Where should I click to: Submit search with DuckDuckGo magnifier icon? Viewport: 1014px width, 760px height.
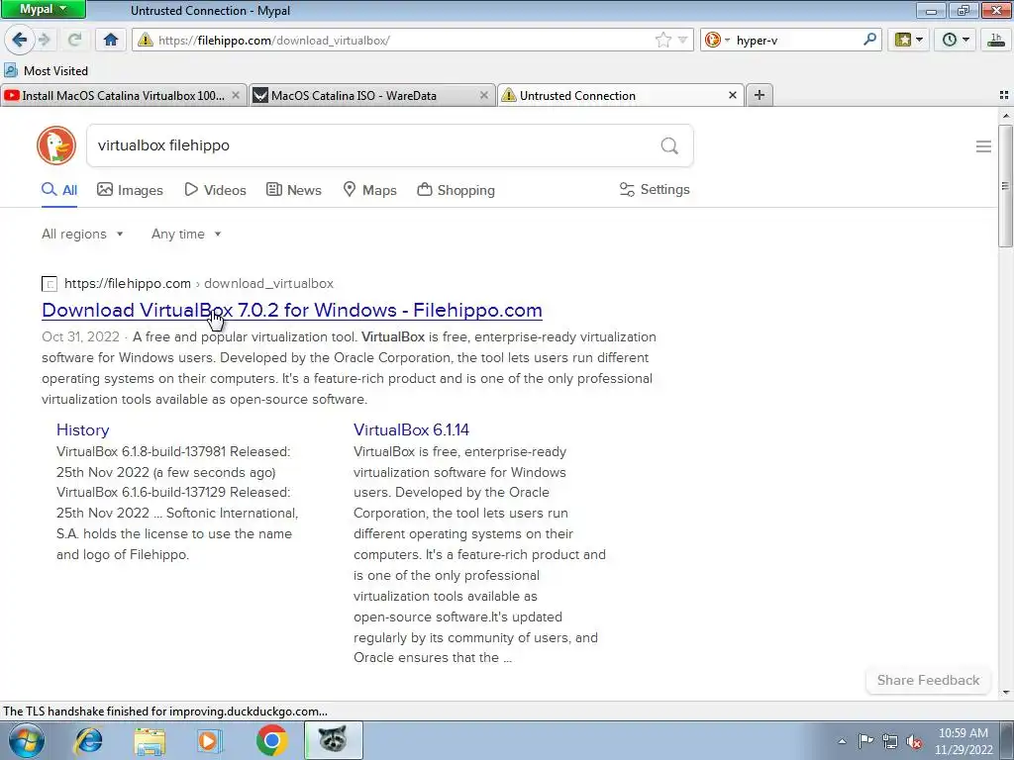[x=669, y=146]
